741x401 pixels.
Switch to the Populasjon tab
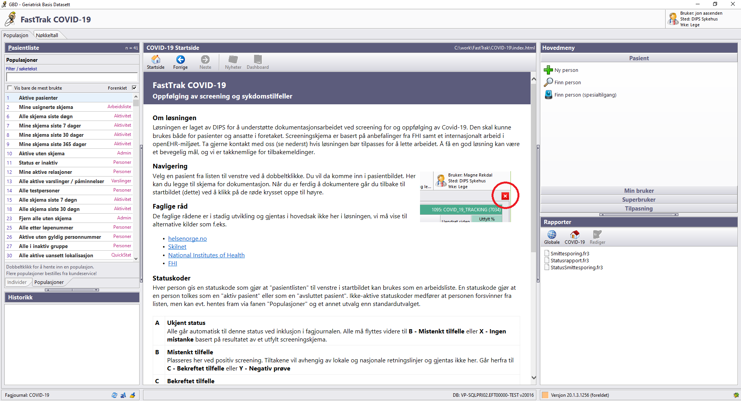pos(16,35)
